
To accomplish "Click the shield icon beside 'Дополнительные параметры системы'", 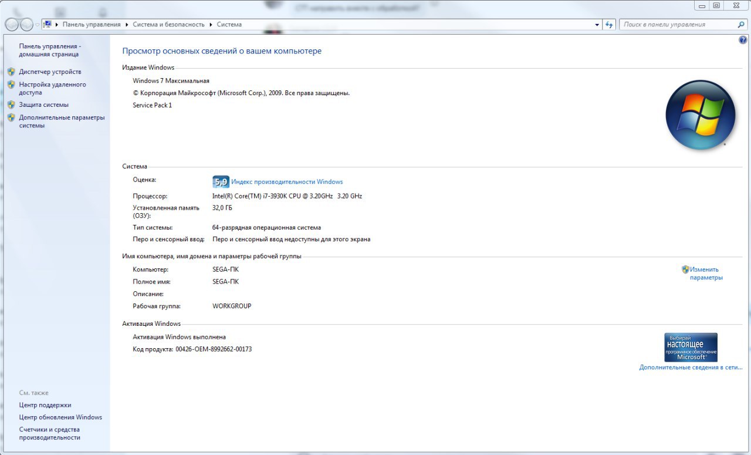I will pyautogui.click(x=11, y=117).
